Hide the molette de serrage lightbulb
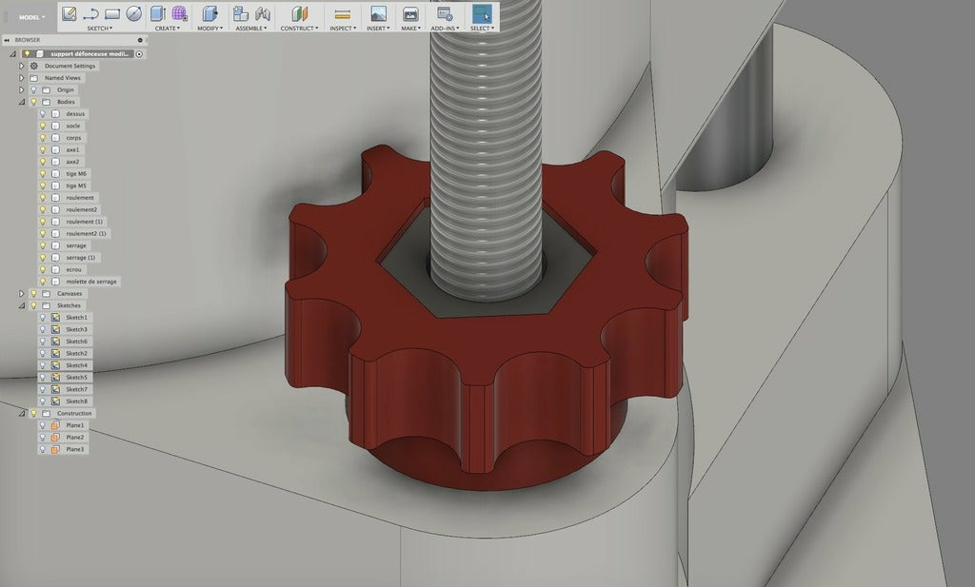975x587 pixels. coord(43,282)
